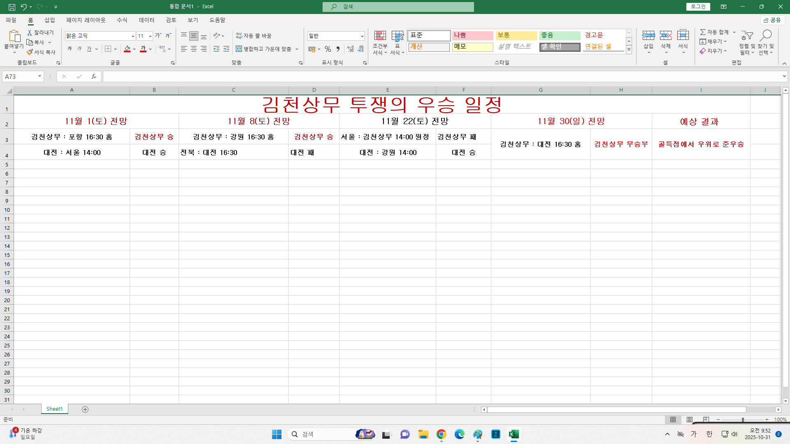Open the font name dropdown (맑은 고딕)
Viewport: 790px width, 444px height.
tap(133, 36)
